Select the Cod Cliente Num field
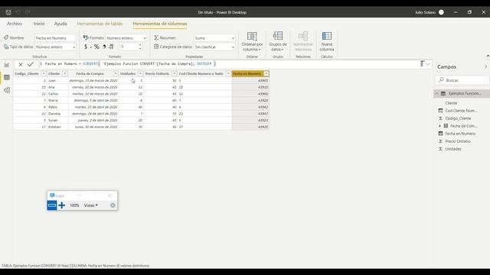 [x=461, y=111]
